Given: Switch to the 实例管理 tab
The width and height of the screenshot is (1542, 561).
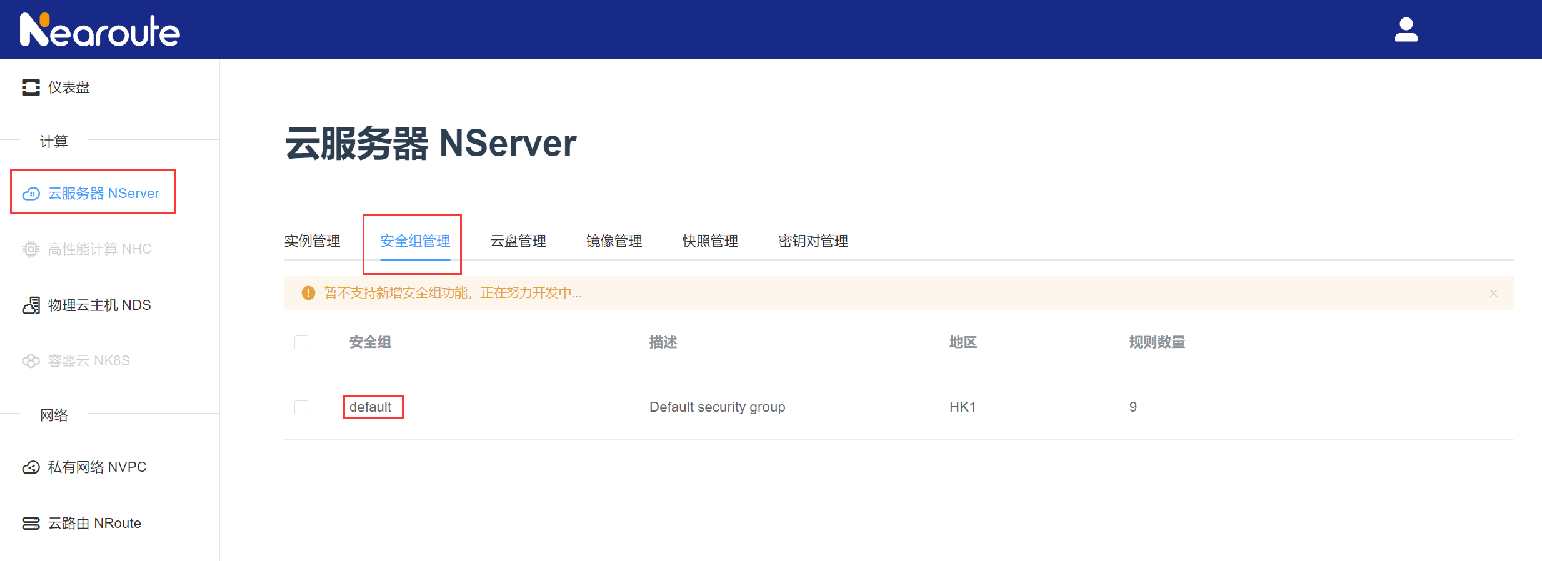Looking at the screenshot, I should click(312, 241).
